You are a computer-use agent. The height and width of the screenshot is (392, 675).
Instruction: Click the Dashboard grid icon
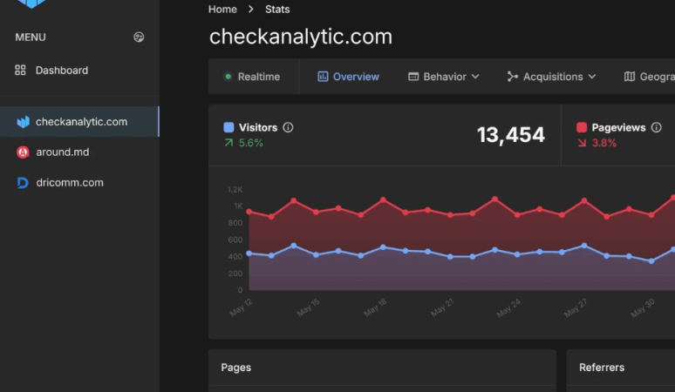[20, 70]
